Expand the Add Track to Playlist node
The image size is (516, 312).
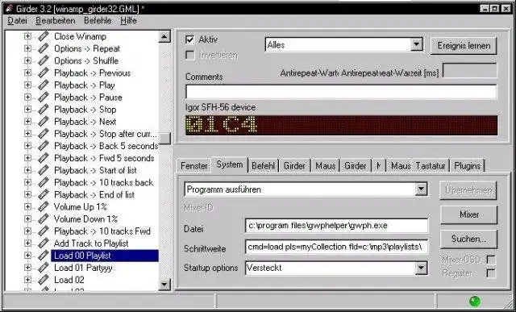[x=27, y=243]
